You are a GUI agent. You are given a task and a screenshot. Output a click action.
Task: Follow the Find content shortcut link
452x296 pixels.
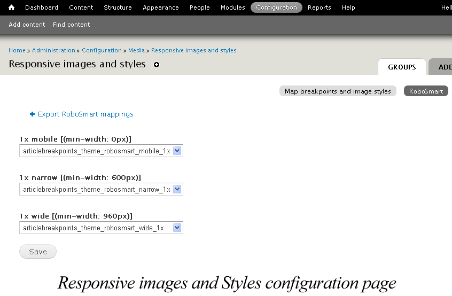71,25
